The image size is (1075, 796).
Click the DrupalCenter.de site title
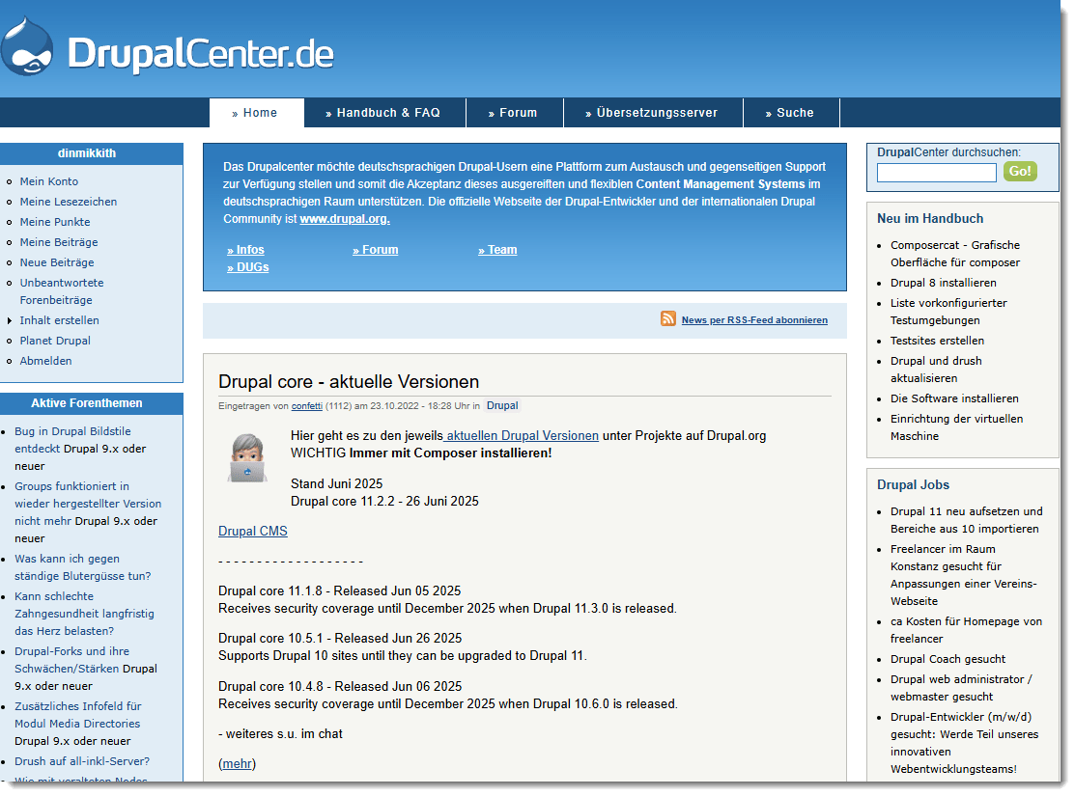(x=200, y=53)
